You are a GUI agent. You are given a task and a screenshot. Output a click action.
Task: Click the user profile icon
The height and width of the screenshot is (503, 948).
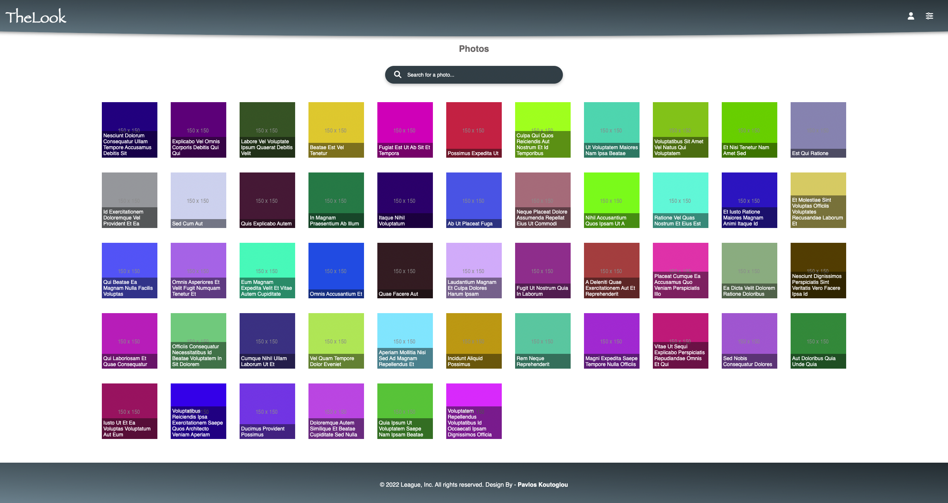pos(911,16)
